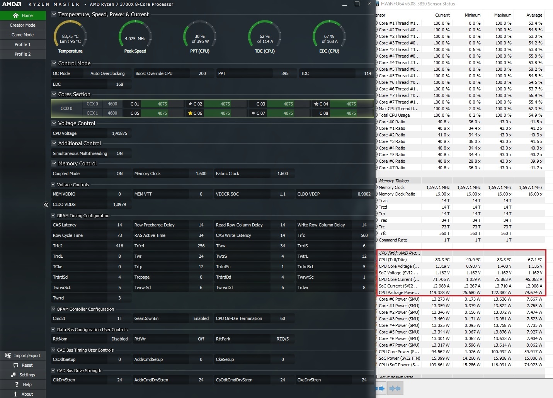This screenshot has width=553, height=398.
Task: Click the Memory Clock value field
Action: pyautogui.click(x=201, y=173)
